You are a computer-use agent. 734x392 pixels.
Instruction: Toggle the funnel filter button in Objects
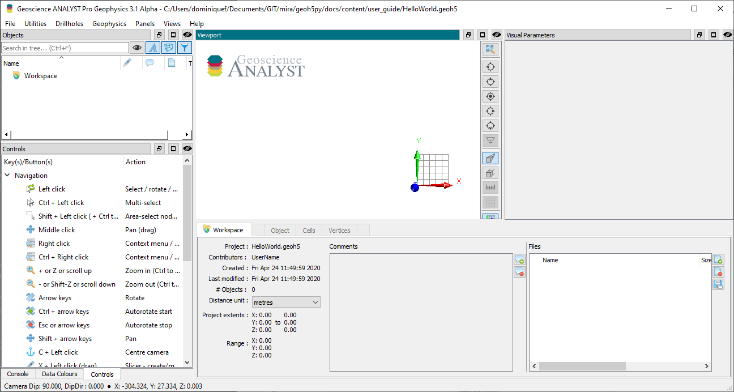point(184,48)
